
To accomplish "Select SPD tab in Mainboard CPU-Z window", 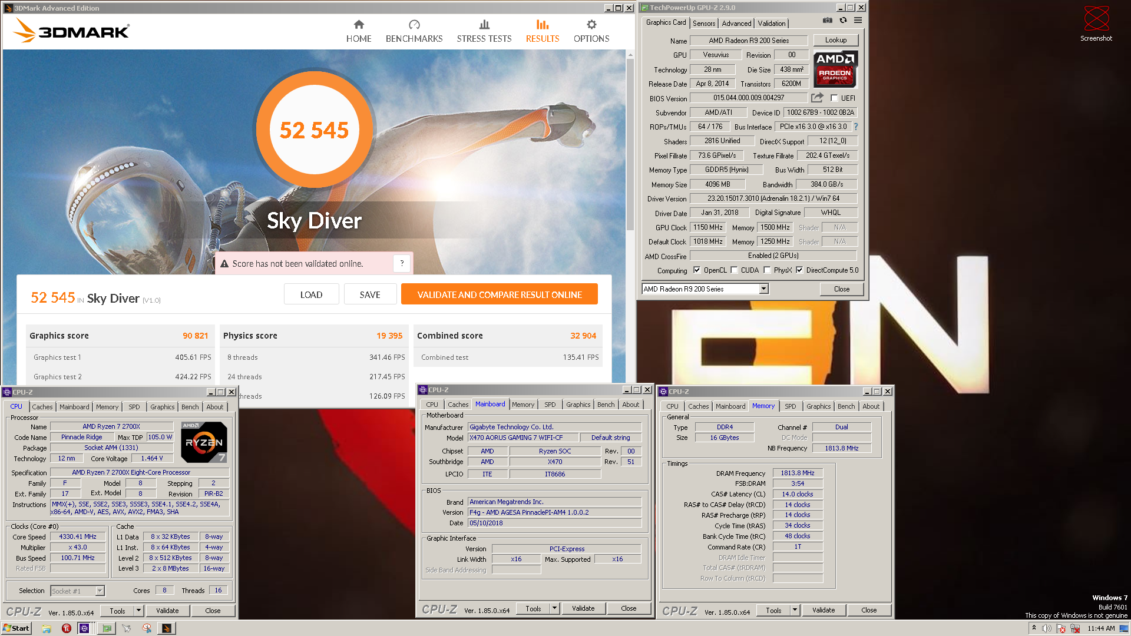I will pyautogui.click(x=550, y=405).
